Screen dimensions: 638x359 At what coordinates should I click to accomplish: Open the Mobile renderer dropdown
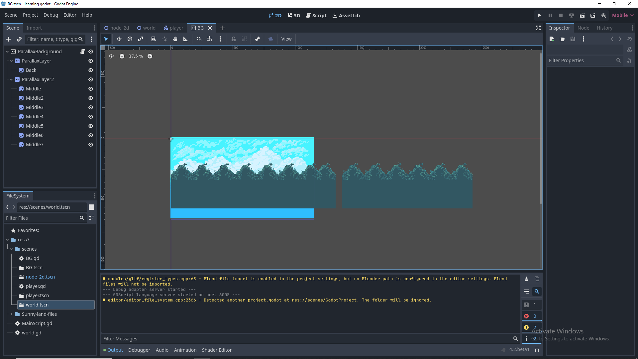coord(623,15)
